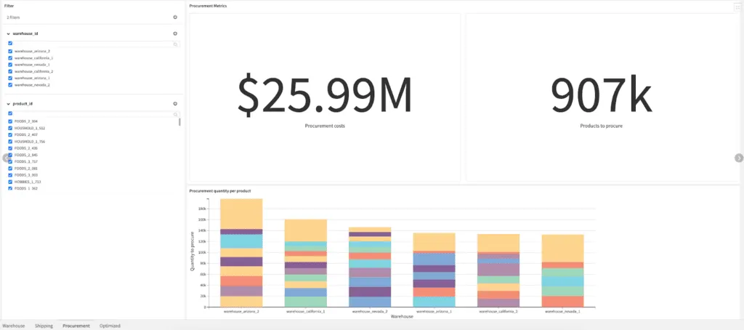Click the product_id filter reset icon
The width and height of the screenshot is (744, 330).
(175, 104)
